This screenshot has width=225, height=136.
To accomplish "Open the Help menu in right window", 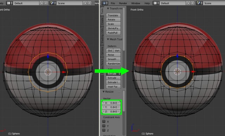I will point(147,3).
